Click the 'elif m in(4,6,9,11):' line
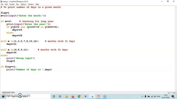This screenshot has width=177, height=99. pos(15,50)
